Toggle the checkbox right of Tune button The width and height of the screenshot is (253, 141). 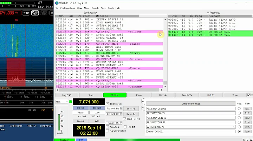[x=249, y=95]
